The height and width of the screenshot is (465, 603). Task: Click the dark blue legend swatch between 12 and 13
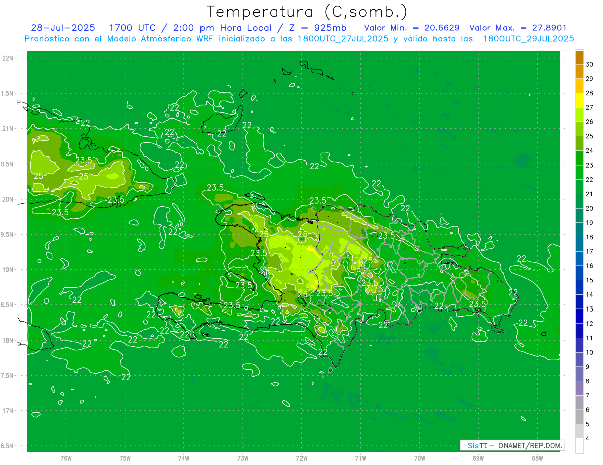579,316
